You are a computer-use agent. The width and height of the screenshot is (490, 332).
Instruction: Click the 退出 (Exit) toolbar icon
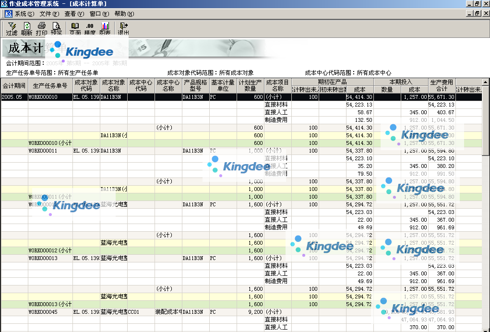[x=123, y=29]
